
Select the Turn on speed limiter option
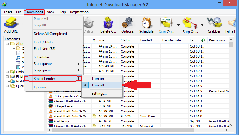point(97,79)
